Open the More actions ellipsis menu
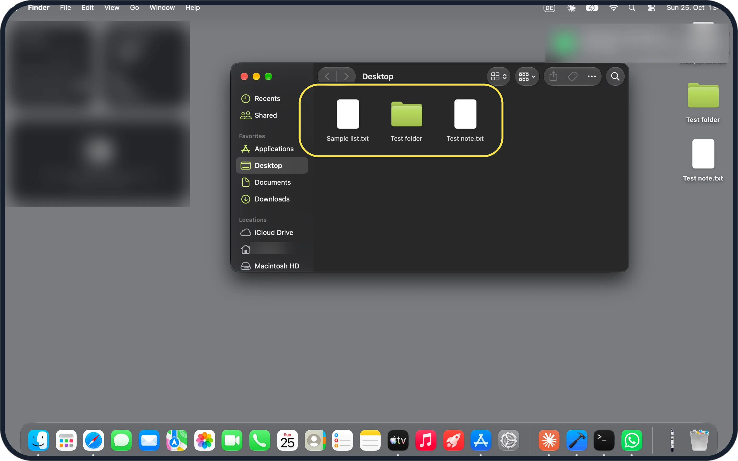 tap(592, 76)
